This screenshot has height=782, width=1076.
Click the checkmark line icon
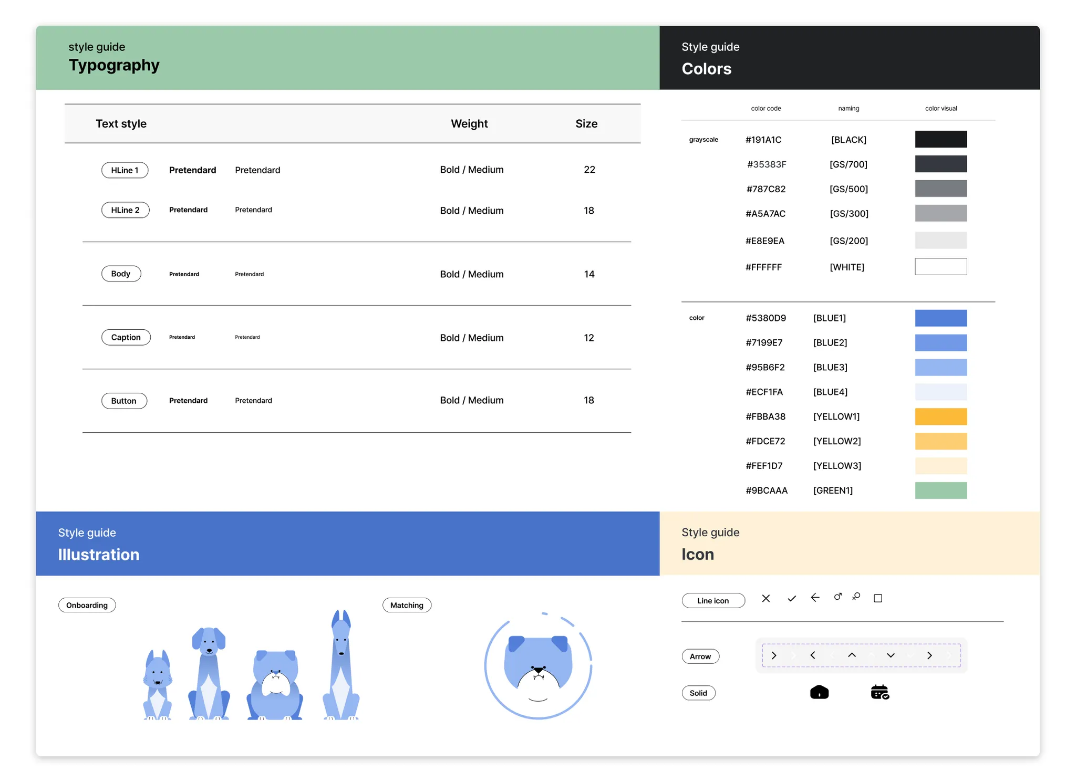[791, 599]
